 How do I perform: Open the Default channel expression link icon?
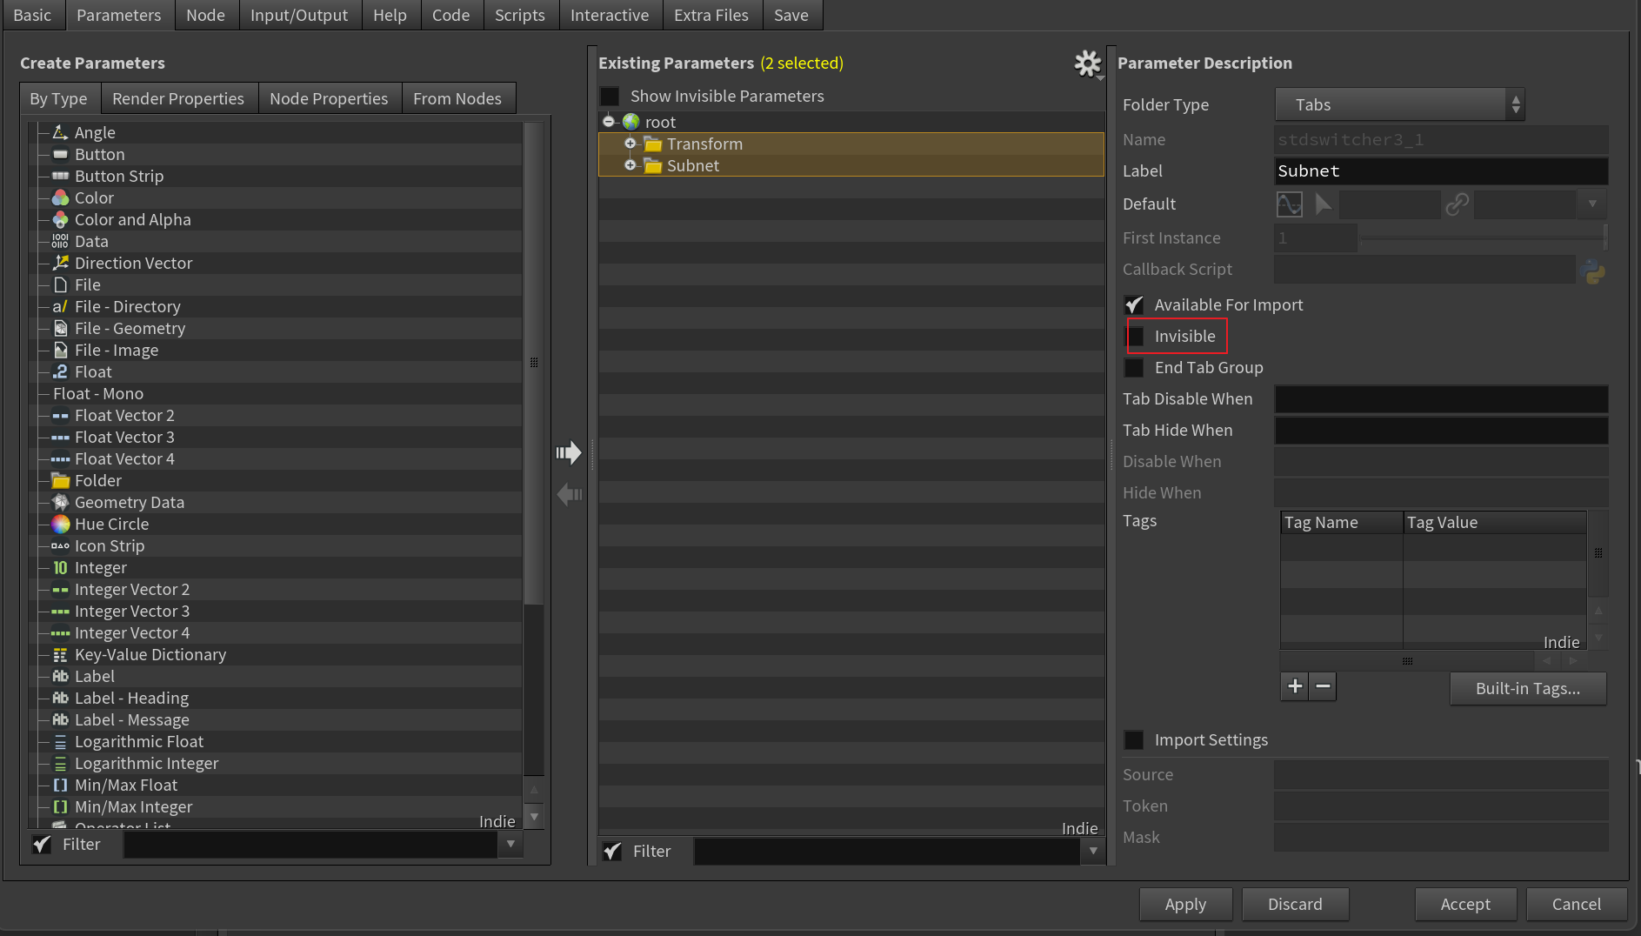tap(1457, 204)
